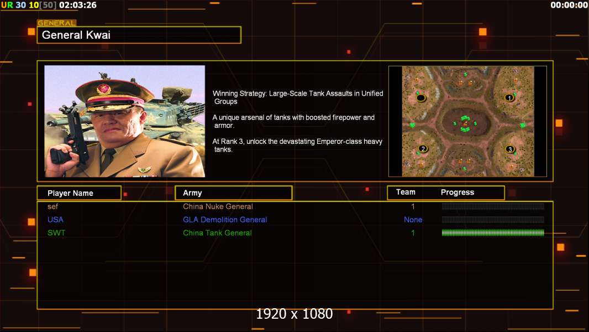Click start position 1 marker on map
The width and height of the screenshot is (589, 332).
point(509,98)
